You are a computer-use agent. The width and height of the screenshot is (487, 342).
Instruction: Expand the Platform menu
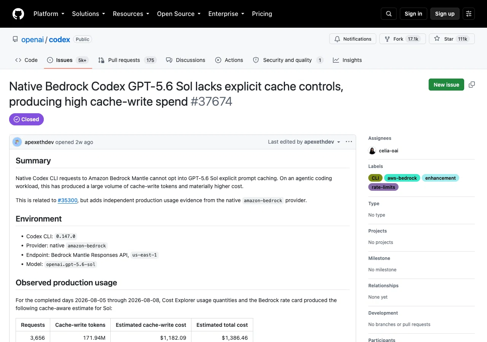[x=49, y=14]
